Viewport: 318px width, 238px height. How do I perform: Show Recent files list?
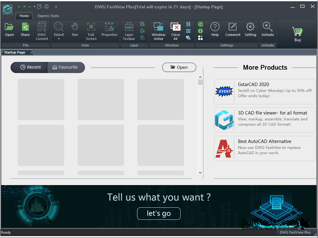[29, 67]
